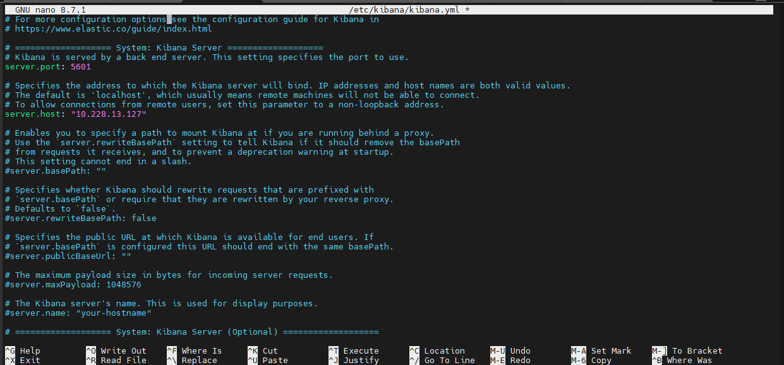The image size is (784, 365).
Task: Click the M-A Set Mark shortcut
Action: [601, 351]
